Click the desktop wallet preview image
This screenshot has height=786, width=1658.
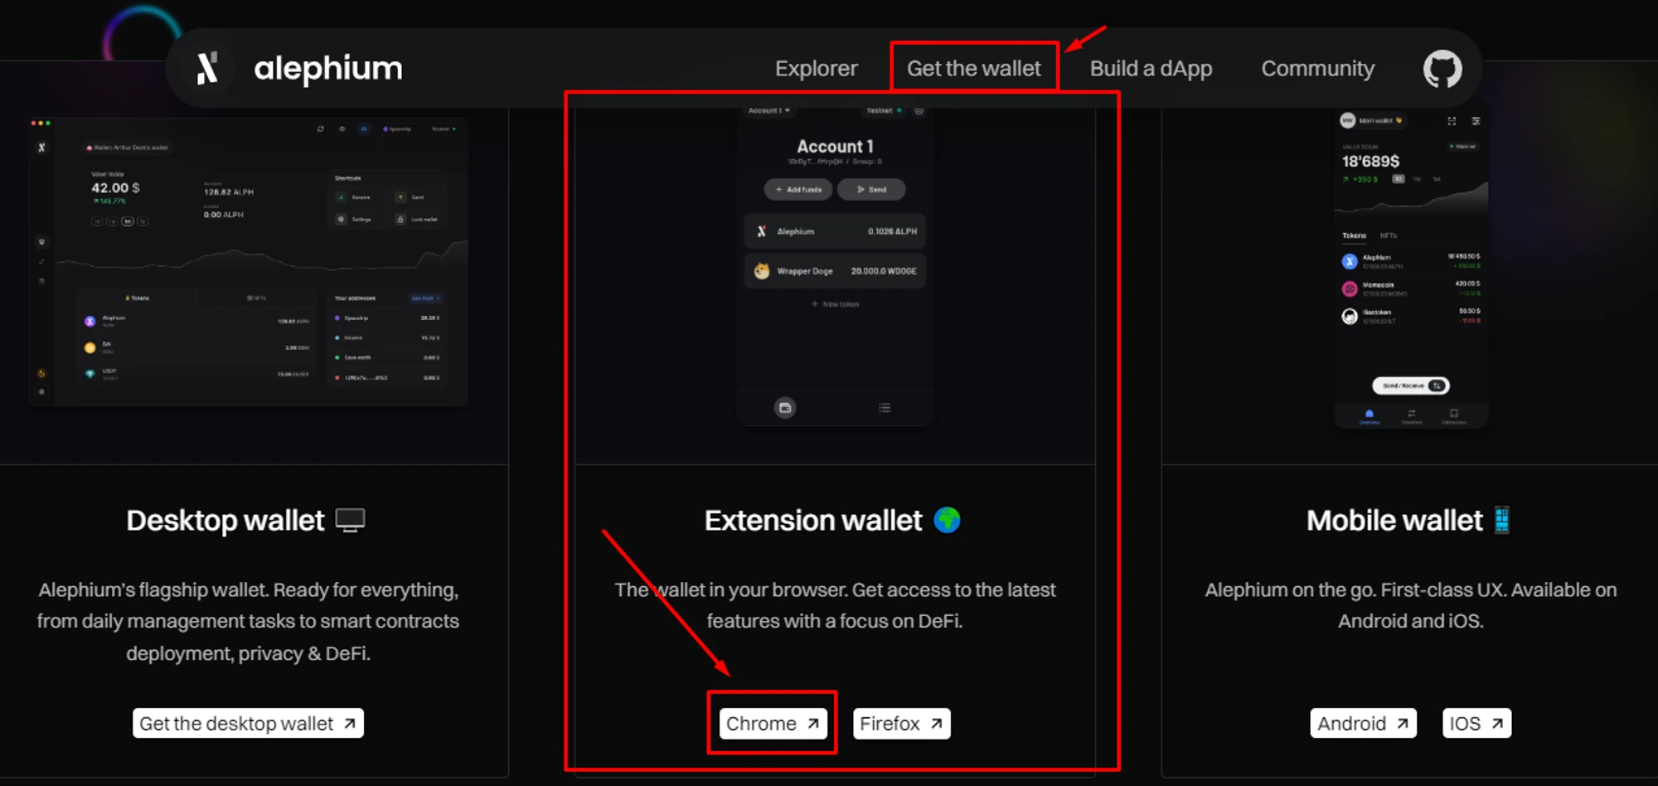click(248, 261)
